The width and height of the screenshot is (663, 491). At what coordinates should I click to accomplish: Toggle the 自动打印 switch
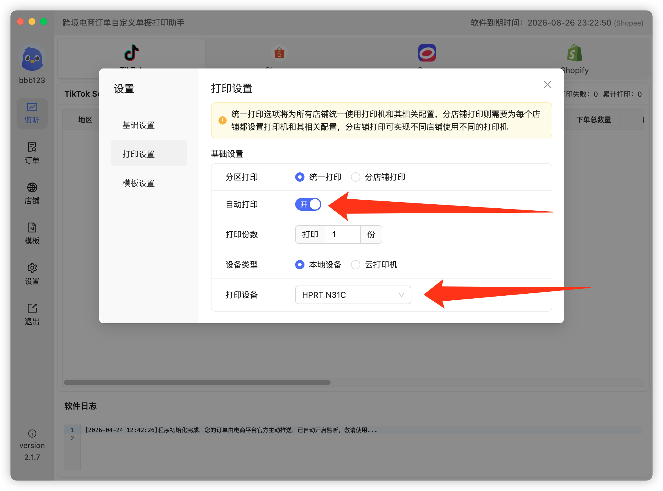(x=308, y=205)
